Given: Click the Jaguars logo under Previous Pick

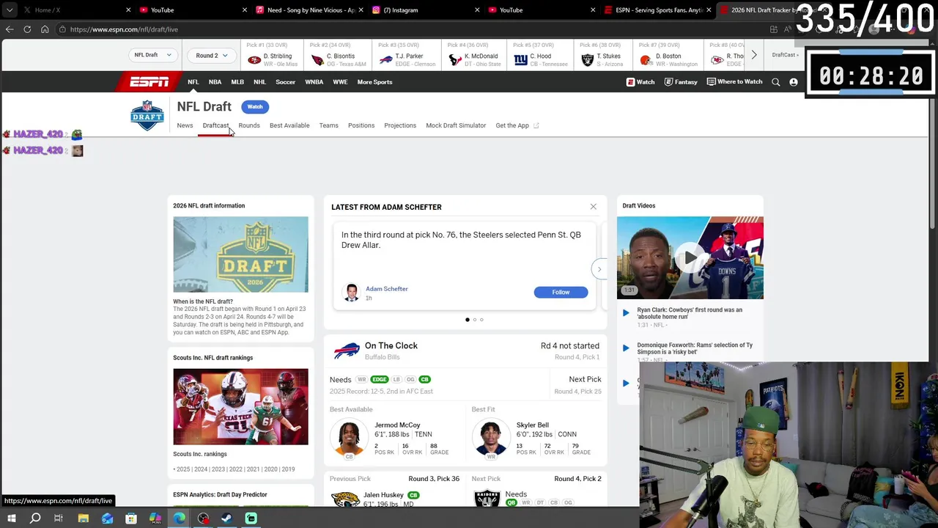Looking at the screenshot, I should pos(344,499).
